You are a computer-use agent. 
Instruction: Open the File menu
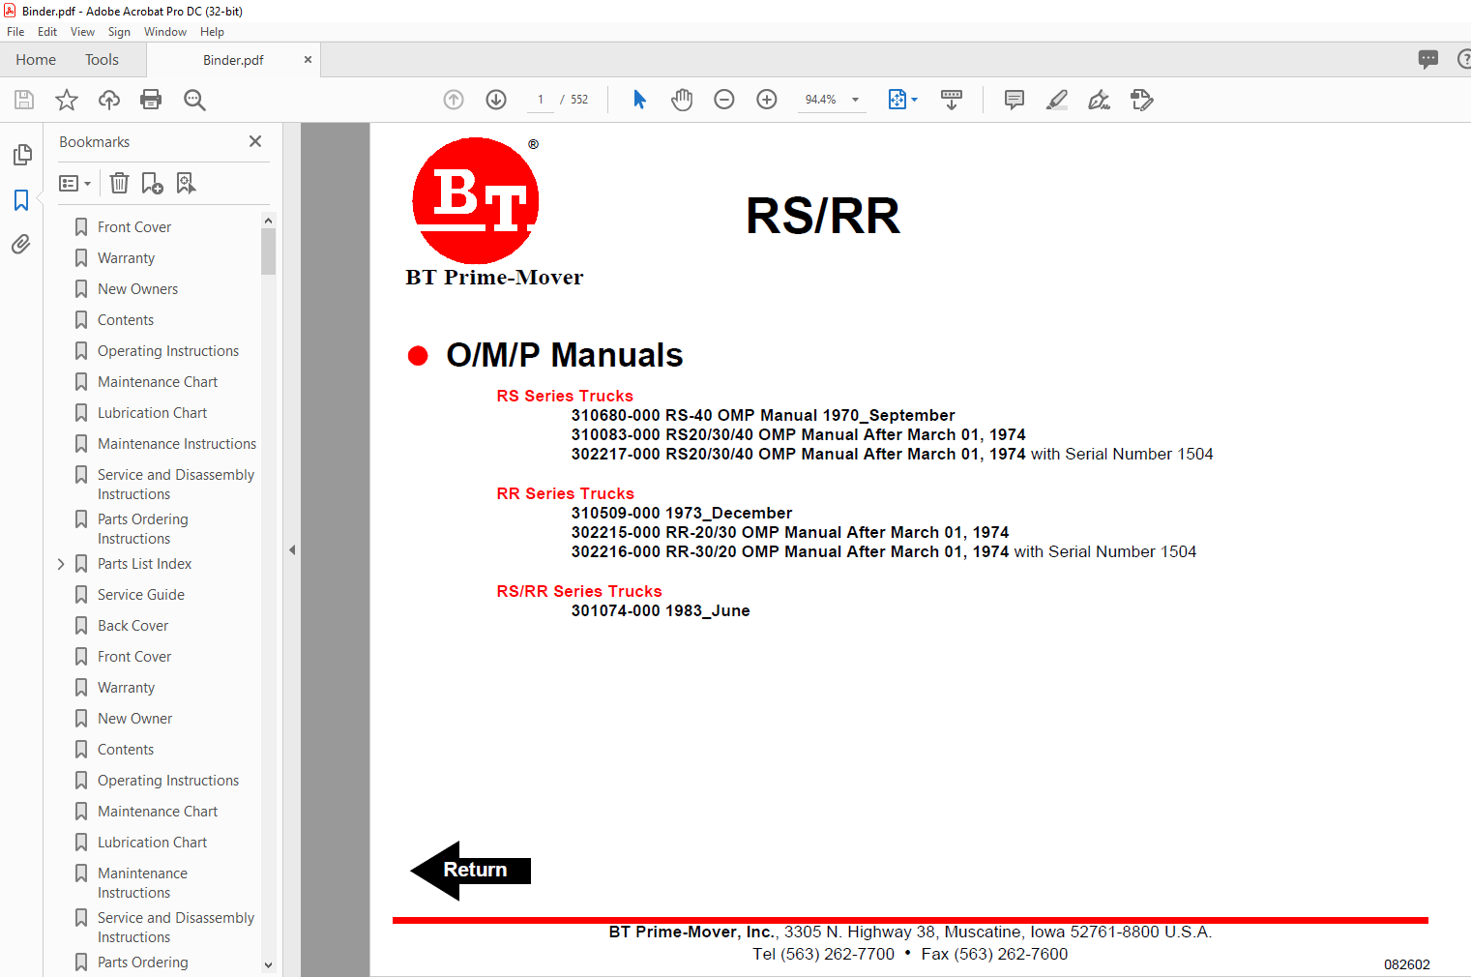point(15,32)
